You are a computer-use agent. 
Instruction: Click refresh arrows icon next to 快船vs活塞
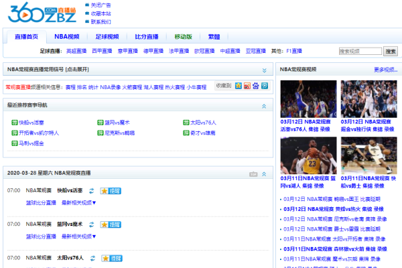tap(92, 191)
